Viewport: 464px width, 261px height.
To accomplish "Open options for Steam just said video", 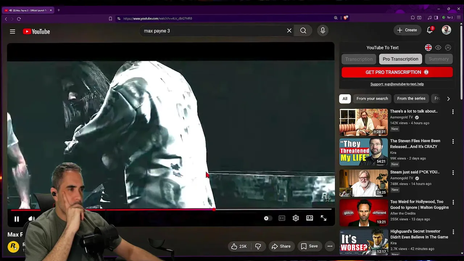I will (x=453, y=173).
